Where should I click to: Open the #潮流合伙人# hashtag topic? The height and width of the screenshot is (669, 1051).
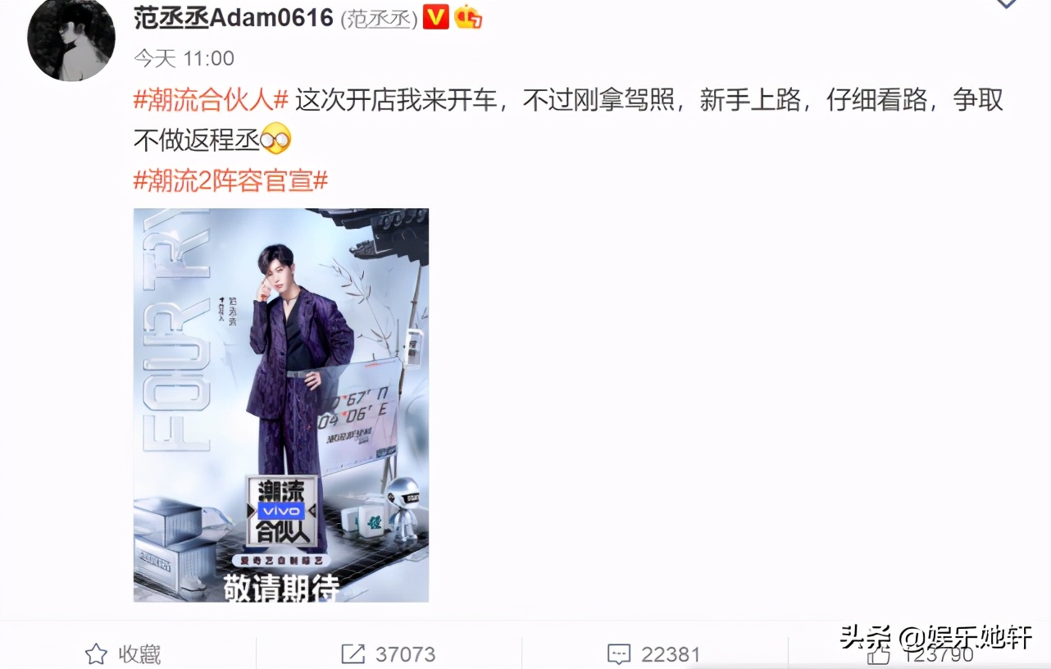[x=211, y=101]
